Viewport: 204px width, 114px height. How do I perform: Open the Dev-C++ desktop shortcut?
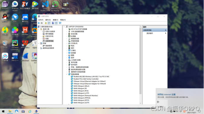pos(15,57)
